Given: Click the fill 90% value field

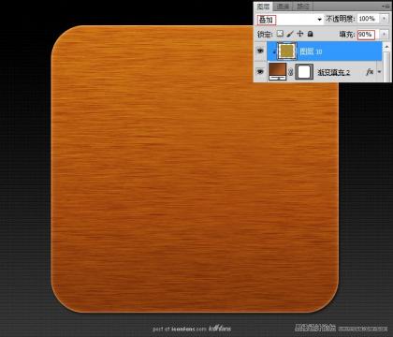Looking at the screenshot, I should pyautogui.click(x=368, y=35).
